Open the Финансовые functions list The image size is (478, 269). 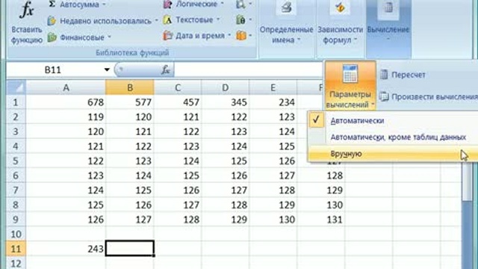tap(79, 37)
